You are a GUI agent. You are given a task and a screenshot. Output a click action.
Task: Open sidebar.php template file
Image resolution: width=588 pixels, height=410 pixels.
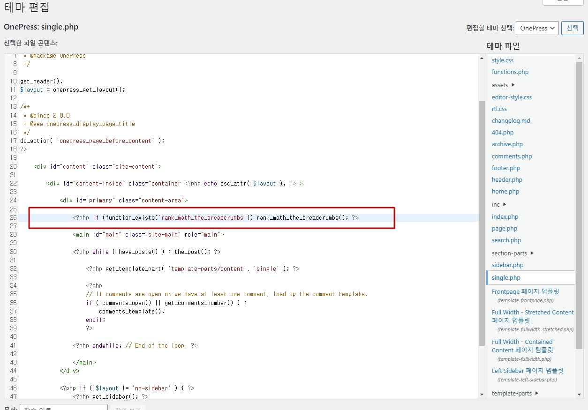pos(507,265)
